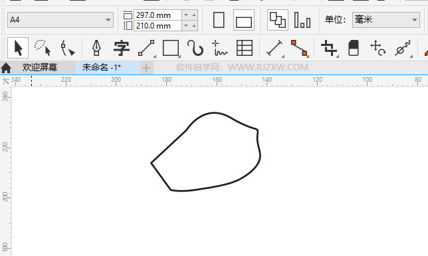Edit the 297.0 mm width field
This screenshot has width=428, height=256.
click(158, 15)
